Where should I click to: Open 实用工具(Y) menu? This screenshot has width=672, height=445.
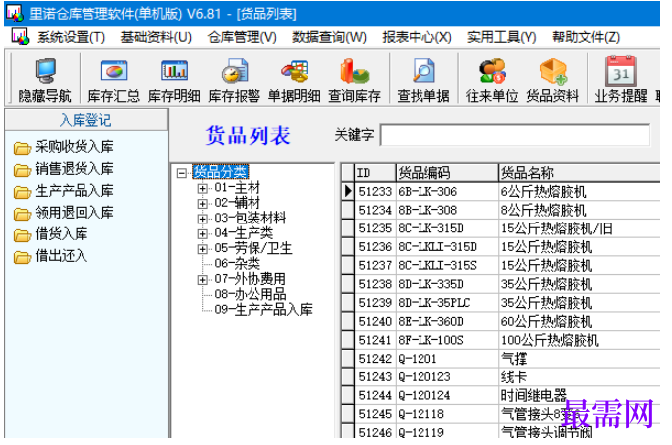coord(501,37)
